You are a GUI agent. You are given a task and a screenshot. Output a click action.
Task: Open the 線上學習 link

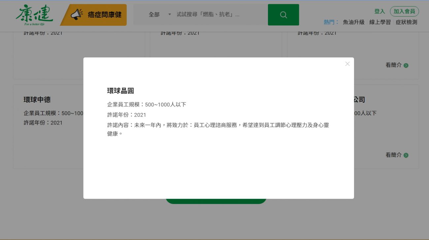pos(380,22)
